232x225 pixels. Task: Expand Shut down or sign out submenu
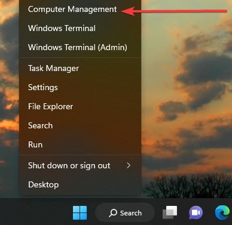pos(80,165)
